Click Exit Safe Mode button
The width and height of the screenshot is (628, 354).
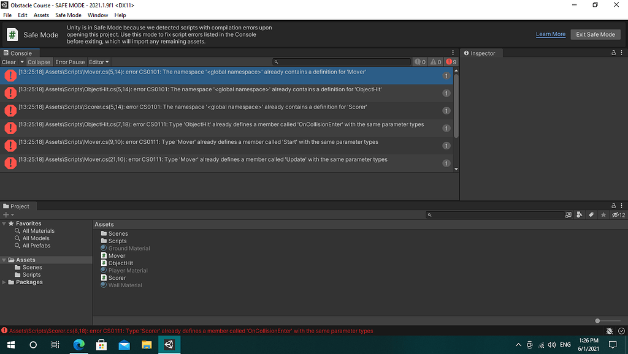click(595, 34)
